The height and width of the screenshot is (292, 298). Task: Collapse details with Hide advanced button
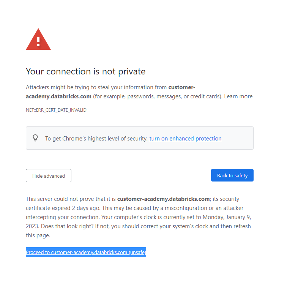coord(49,176)
